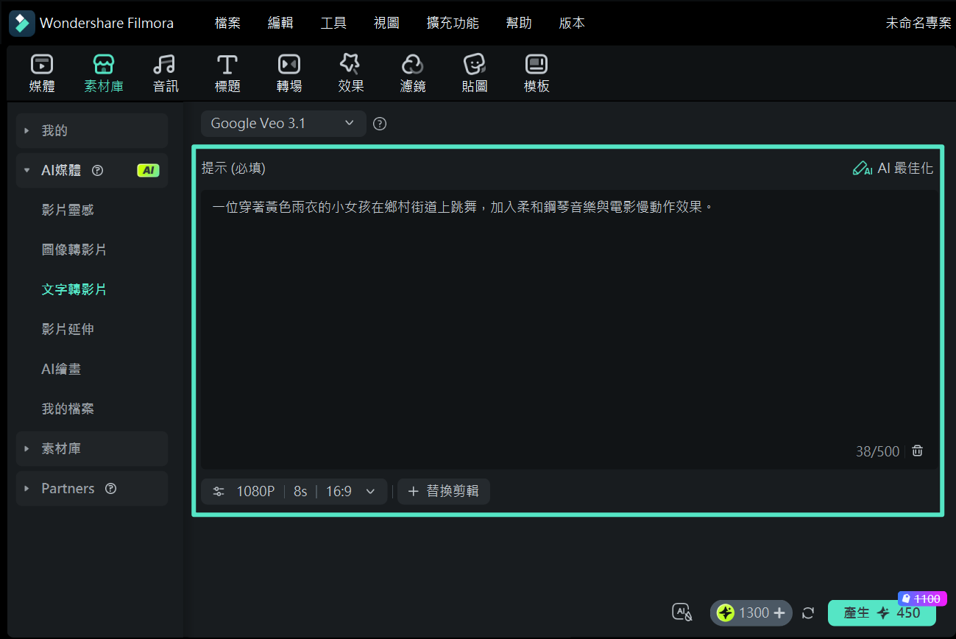Switch to the 音訊 audio panel
Viewport: 956px width, 639px height.
[165, 72]
